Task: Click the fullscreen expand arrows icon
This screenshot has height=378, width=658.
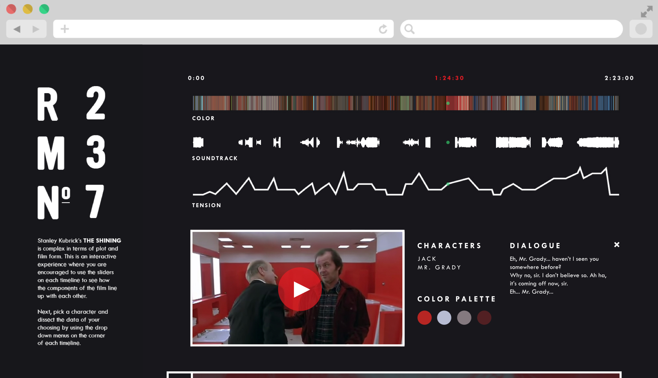Action: [x=646, y=11]
